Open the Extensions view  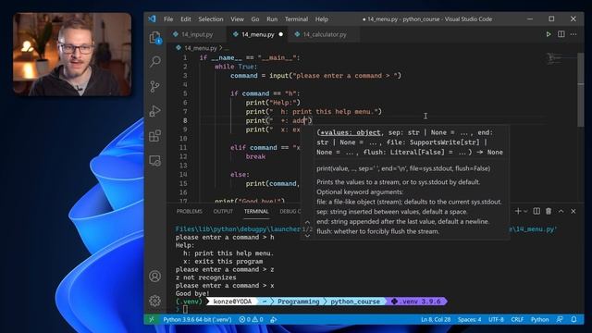[154, 136]
